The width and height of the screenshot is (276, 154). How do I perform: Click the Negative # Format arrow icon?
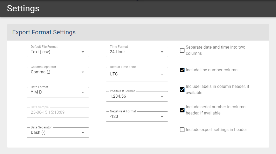click(x=162, y=117)
